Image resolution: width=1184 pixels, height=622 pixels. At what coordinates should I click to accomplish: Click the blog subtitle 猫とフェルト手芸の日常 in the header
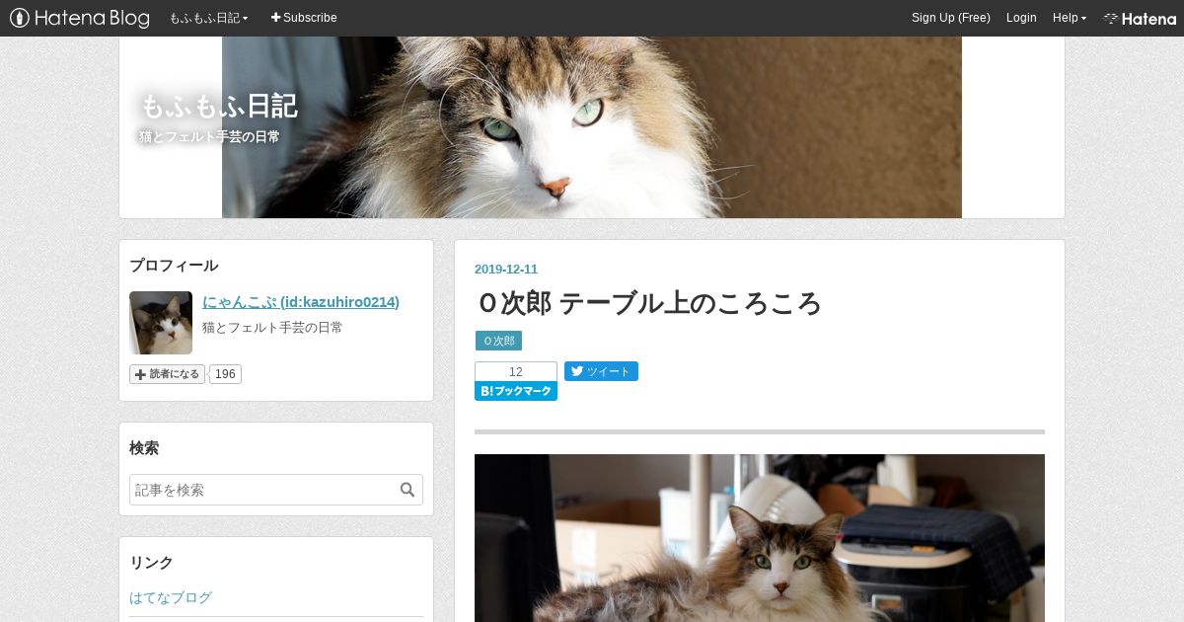(x=209, y=136)
